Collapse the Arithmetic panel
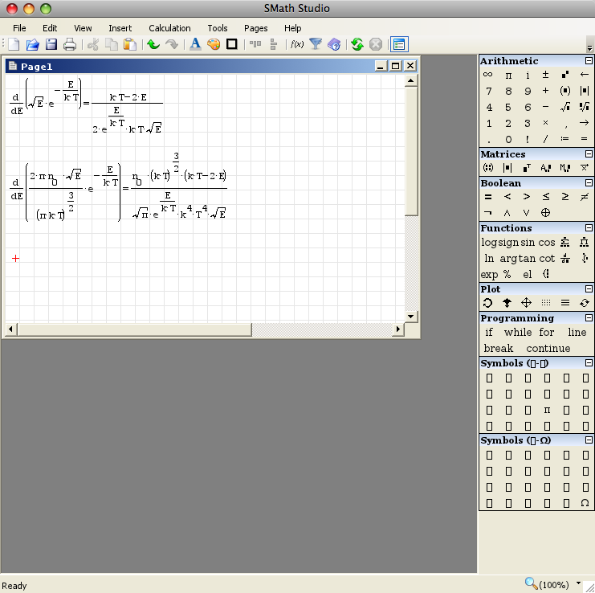595x593 pixels. [x=588, y=61]
